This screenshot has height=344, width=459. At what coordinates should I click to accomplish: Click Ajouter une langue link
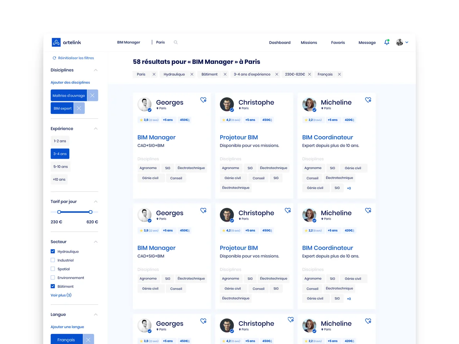[x=67, y=327]
